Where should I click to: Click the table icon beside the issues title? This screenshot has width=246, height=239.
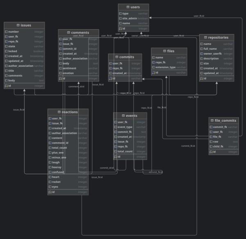tap(17, 25)
